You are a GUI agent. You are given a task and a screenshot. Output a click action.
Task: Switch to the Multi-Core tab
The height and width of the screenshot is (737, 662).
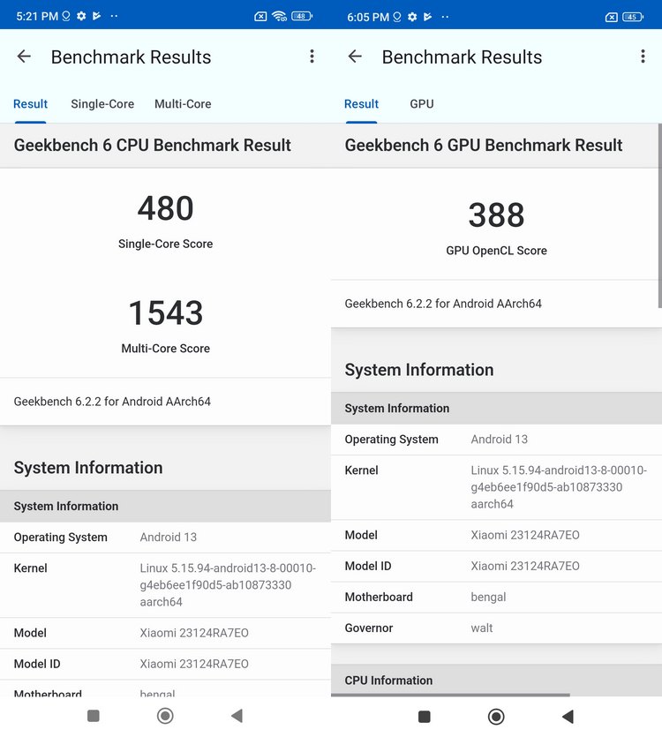183,104
